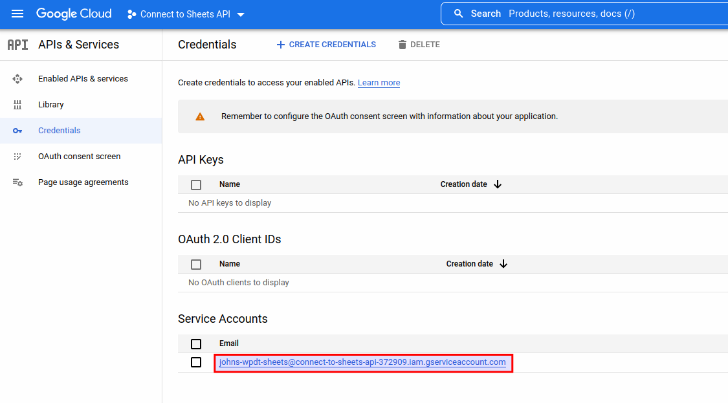Click the Service Accounts section heading

[223, 319]
